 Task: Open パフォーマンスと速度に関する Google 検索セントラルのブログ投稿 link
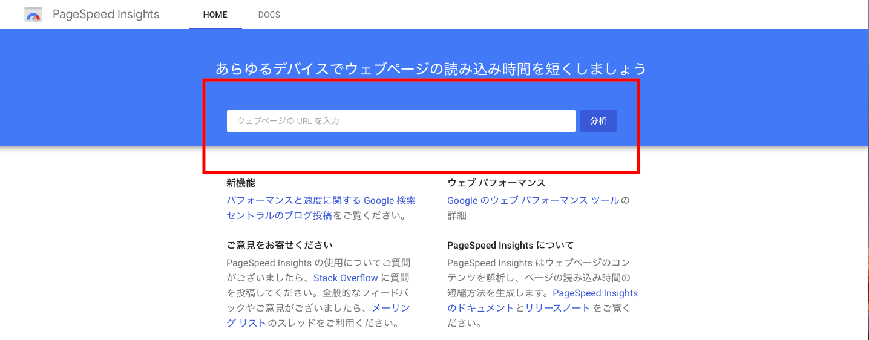pos(321,208)
